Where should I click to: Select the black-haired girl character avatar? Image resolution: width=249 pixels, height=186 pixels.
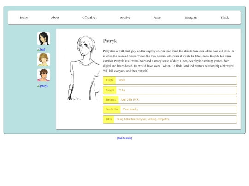pyautogui.click(x=43, y=39)
